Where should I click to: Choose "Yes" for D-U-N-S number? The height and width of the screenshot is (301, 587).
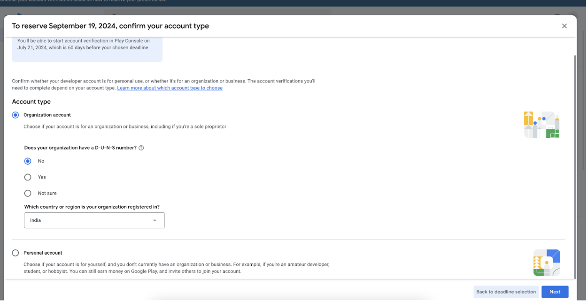pos(28,177)
